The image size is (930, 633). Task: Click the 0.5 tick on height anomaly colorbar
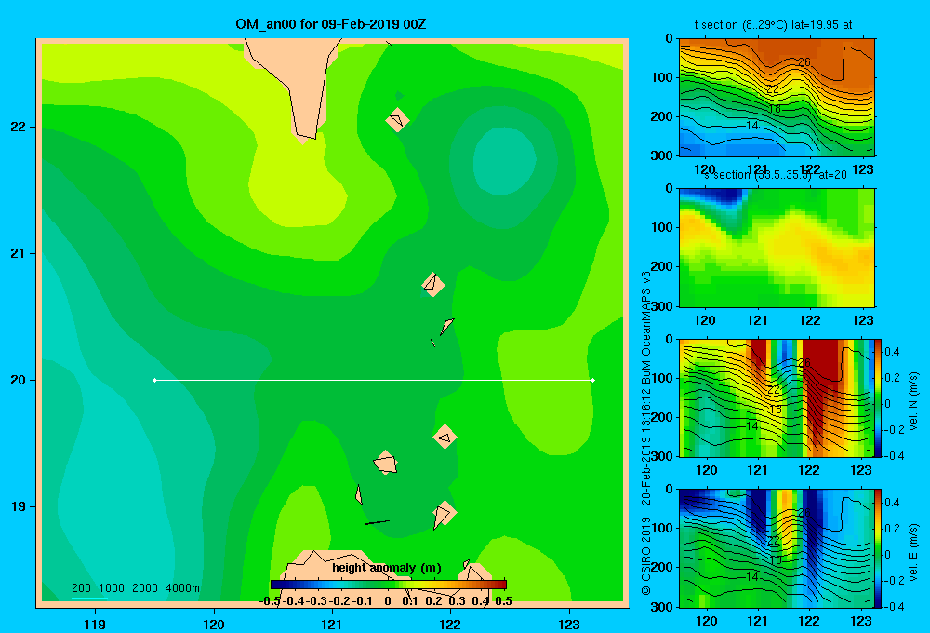click(x=503, y=601)
